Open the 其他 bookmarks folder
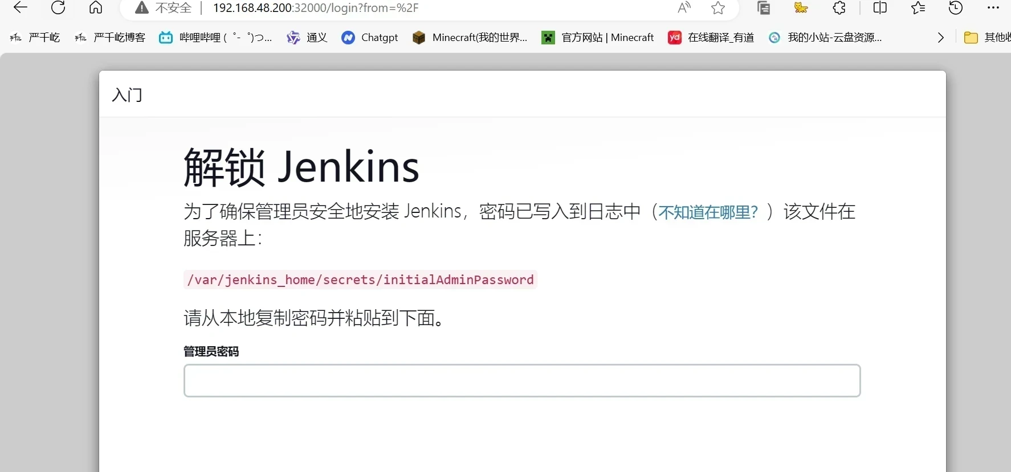This screenshot has width=1011, height=472. [x=987, y=38]
